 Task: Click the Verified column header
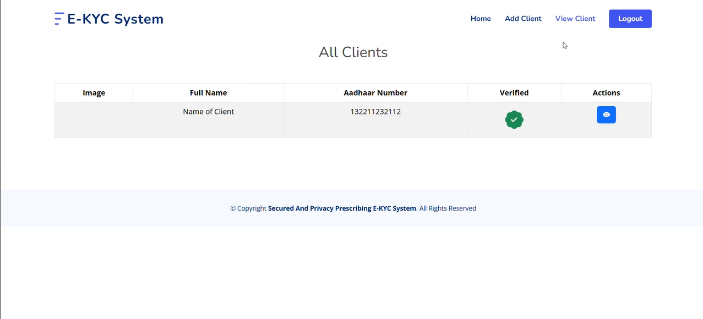coord(514,93)
